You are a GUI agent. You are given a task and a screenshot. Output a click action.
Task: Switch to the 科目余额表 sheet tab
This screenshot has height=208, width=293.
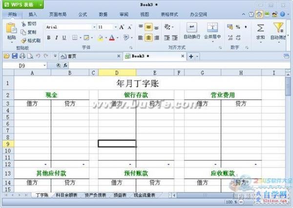click(x=66, y=195)
